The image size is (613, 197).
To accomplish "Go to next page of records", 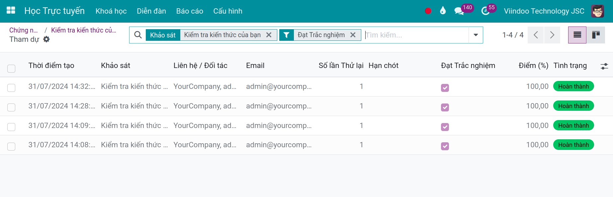I will tap(552, 35).
